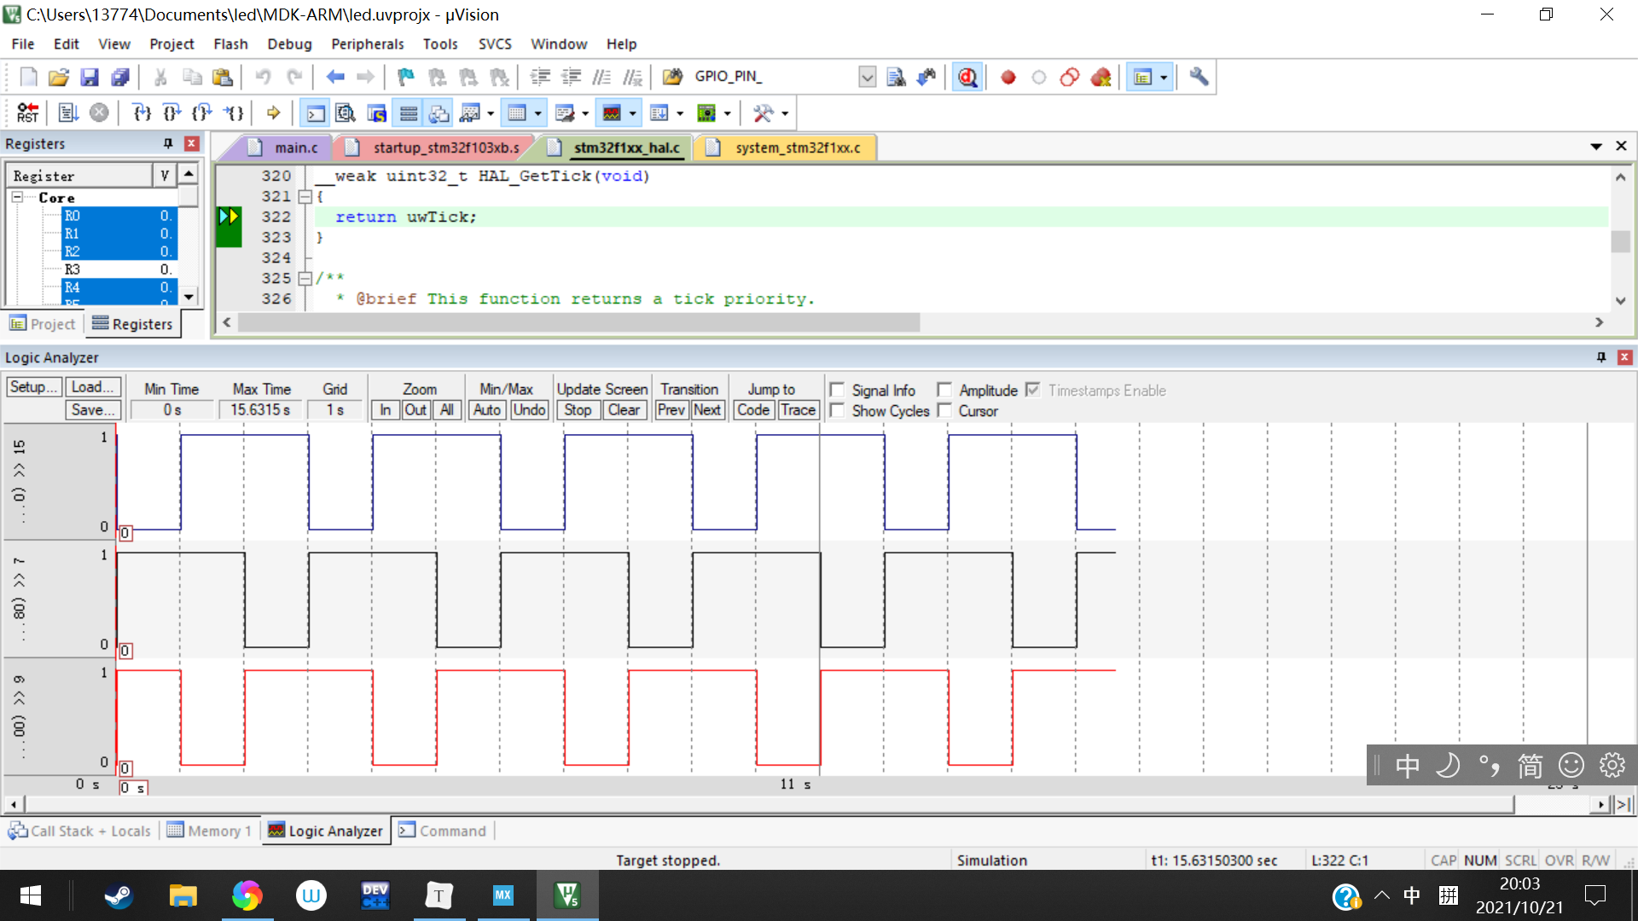Expand Logic Analyzer window dropdown arrow

[x=632, y=113]
